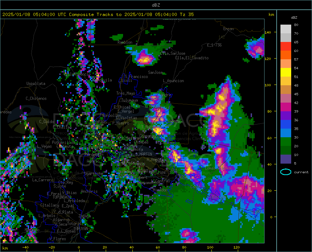Click the 'Tz 35' text in header
Image resolution: width=312 pixels, height=252 pixels.
click(x=187, y=15)
